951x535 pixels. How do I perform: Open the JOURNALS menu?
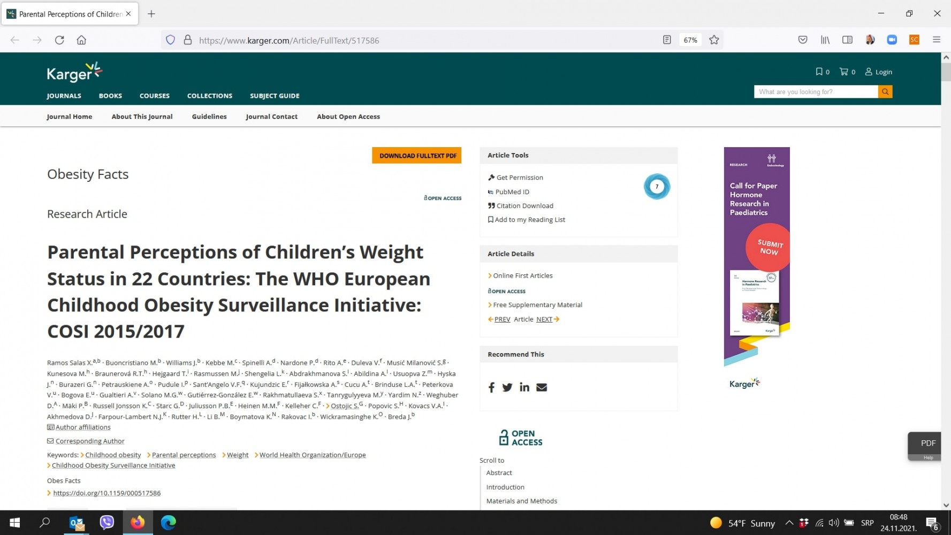coord(64,96)
